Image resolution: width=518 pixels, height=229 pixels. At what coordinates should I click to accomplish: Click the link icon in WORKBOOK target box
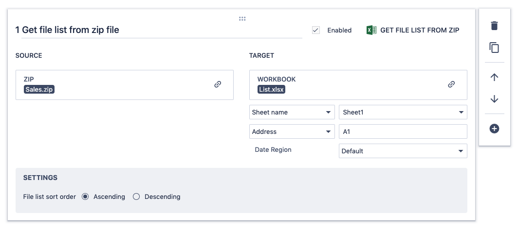[451, 84]
